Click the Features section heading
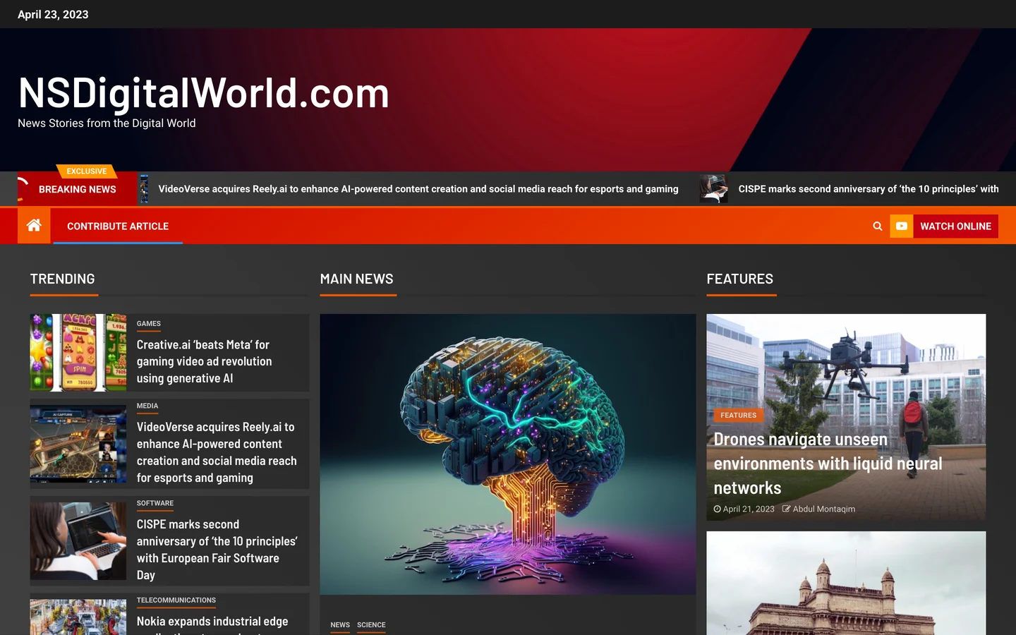Screen dimensions: 1016x635 pyautogui.click(x=740, y=279)
